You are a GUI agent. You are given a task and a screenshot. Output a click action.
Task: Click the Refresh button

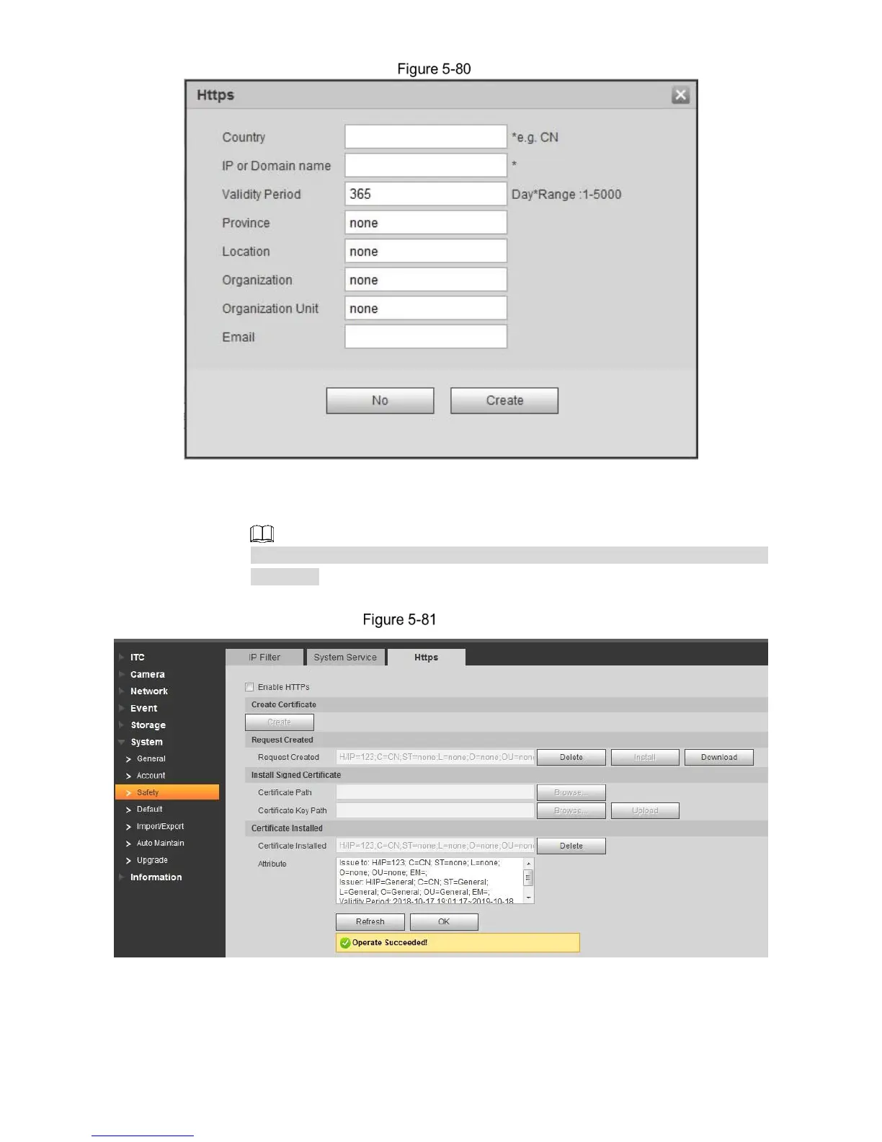(370, 921)
